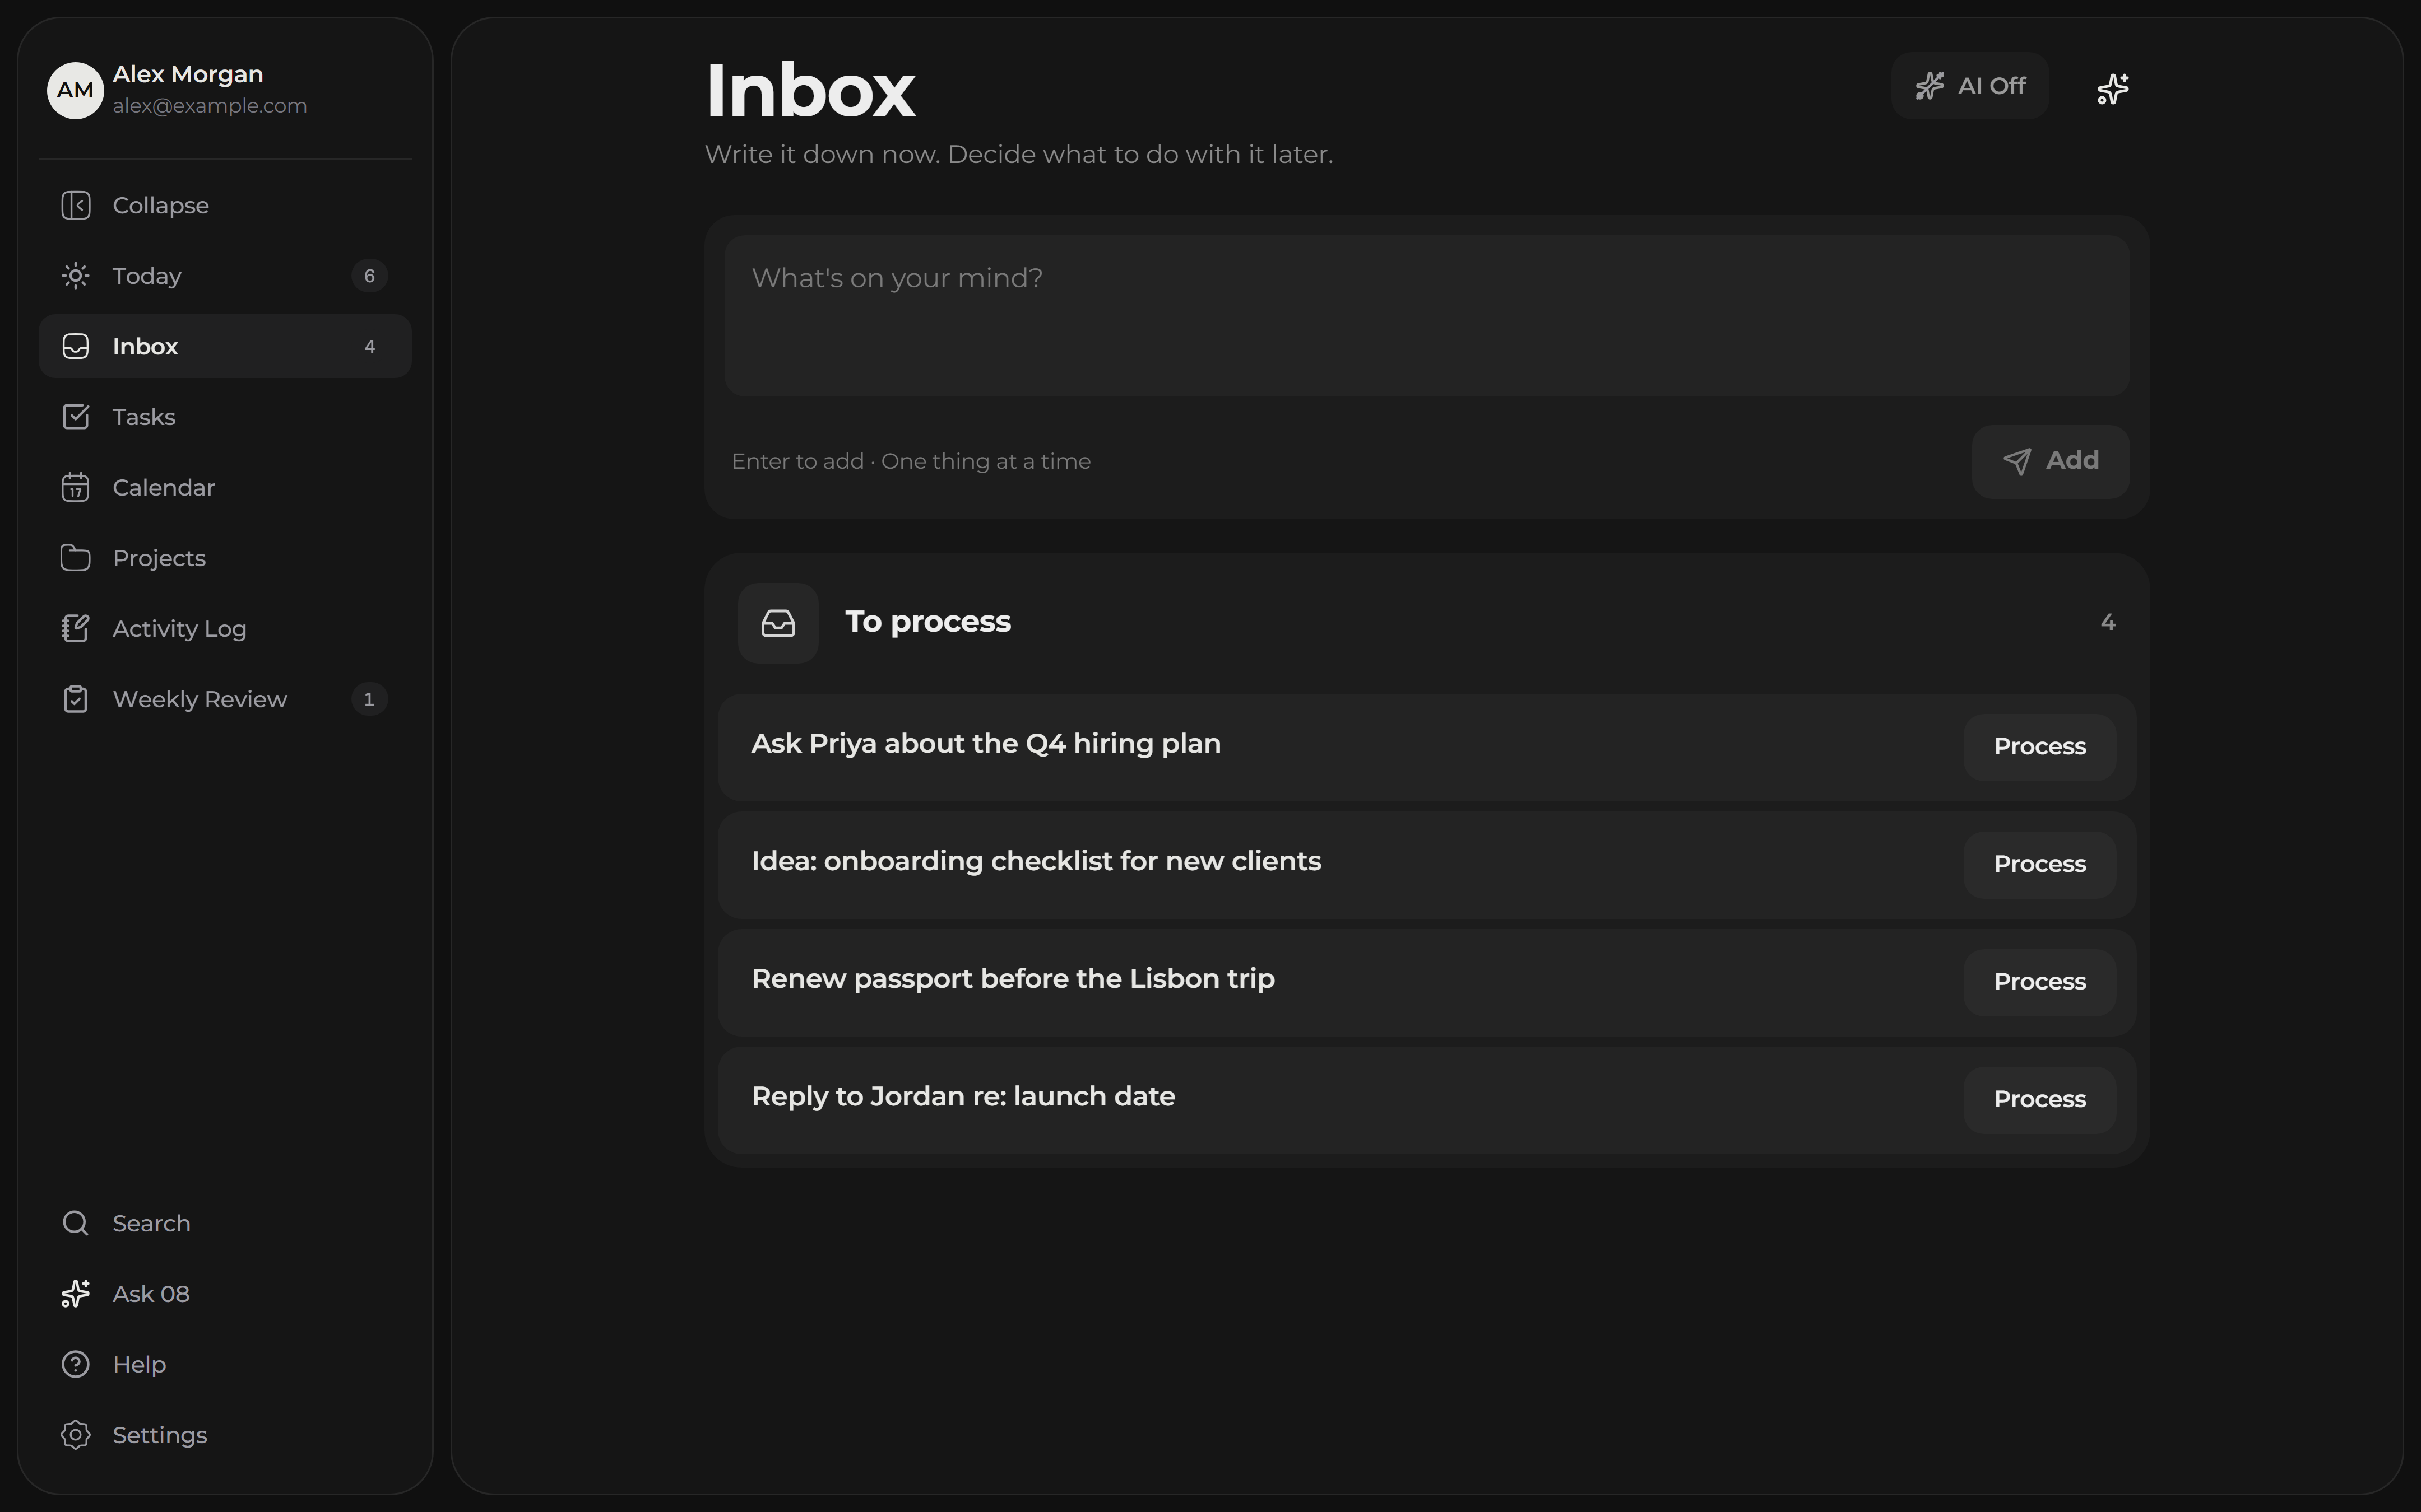Process 'Reply to Jordan re: launch date'
Image resolution: width=2421 pixels, height=1512 pixels.
2040,1100
